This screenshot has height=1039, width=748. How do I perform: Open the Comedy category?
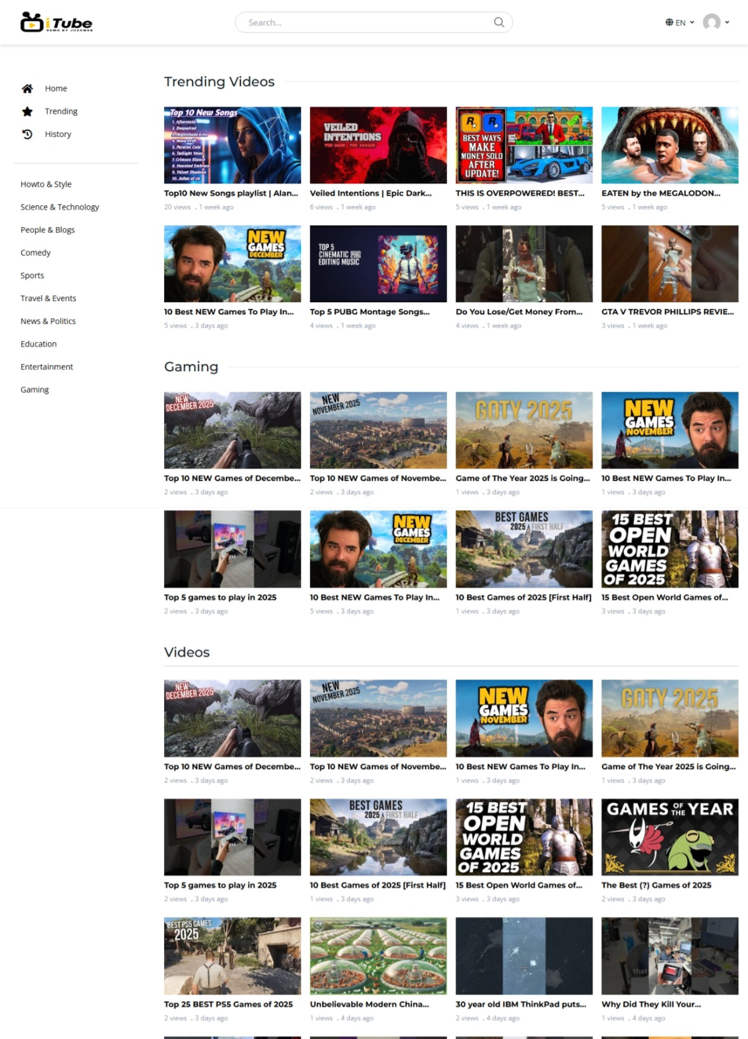(x=35, y=252)
